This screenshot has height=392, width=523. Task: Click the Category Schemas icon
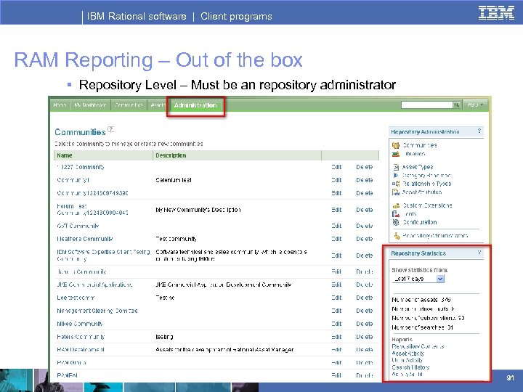tap(396, 176)
